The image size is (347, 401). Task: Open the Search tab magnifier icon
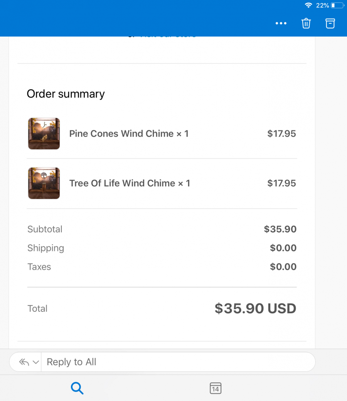pyautogui.click(x=77, y=388)
